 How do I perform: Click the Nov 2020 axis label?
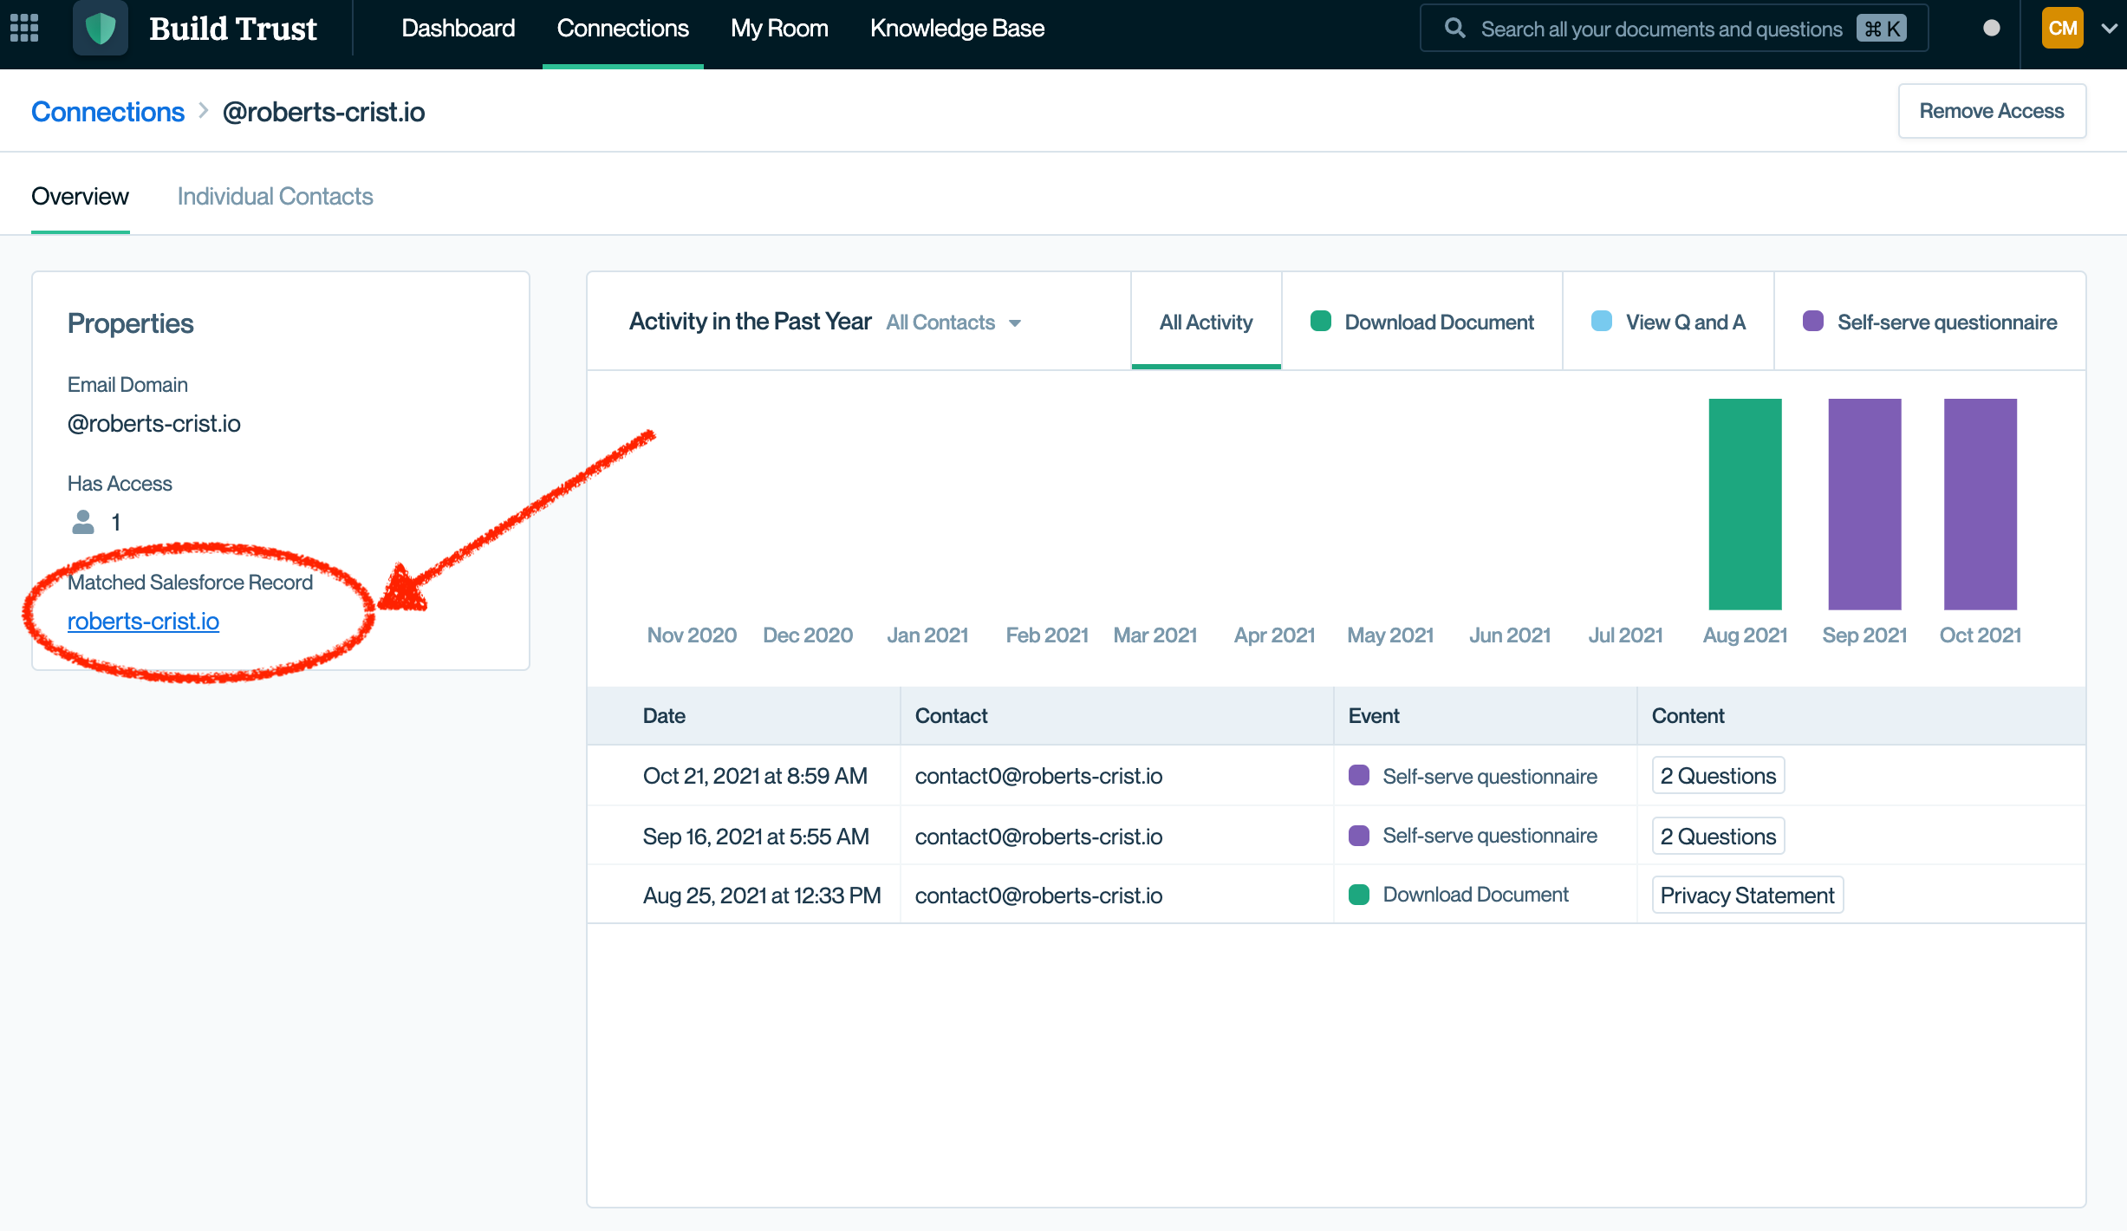[x=692, y=635]
